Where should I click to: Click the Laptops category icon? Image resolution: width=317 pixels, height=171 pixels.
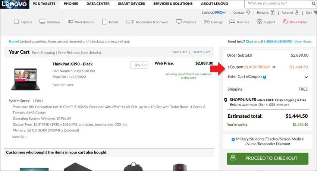click(16, 22)
